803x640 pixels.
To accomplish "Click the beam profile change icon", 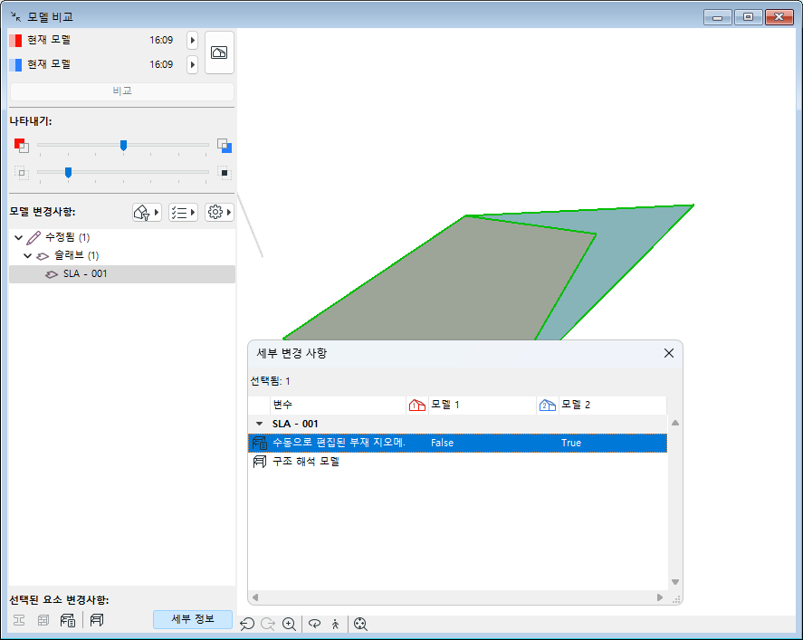I will (19, 620).
